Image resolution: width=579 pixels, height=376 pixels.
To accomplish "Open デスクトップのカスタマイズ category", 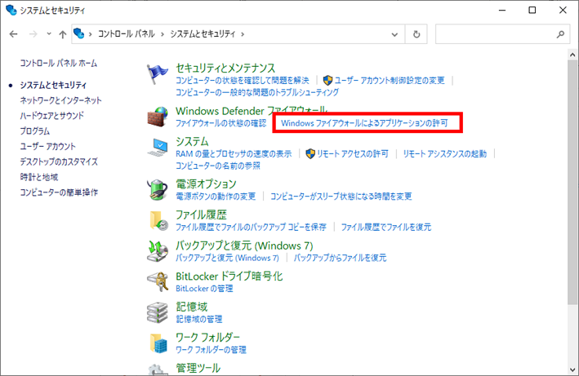I will (59, 161).
